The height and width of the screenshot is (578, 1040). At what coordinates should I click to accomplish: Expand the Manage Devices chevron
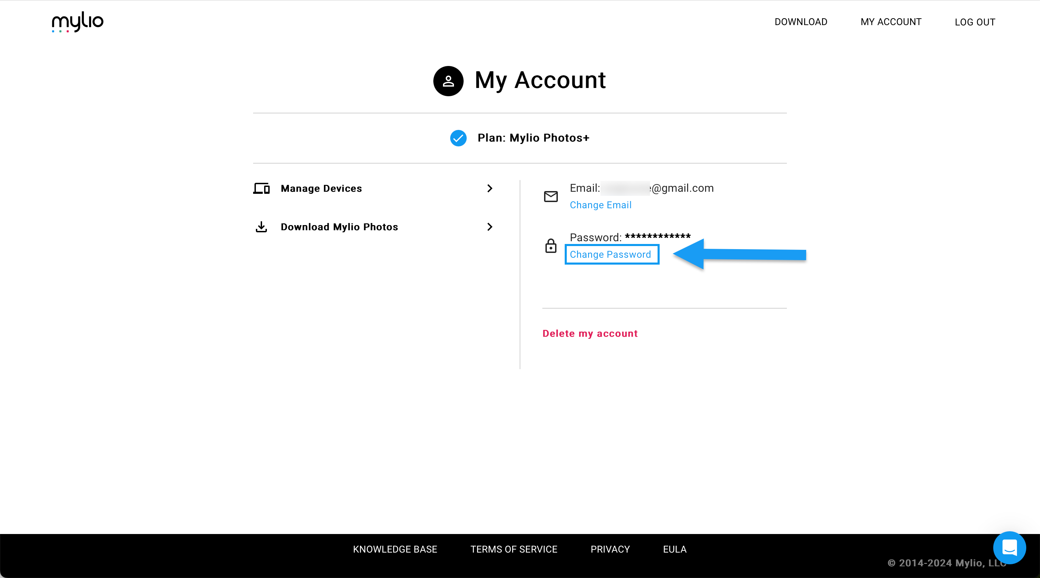(490, 188)
